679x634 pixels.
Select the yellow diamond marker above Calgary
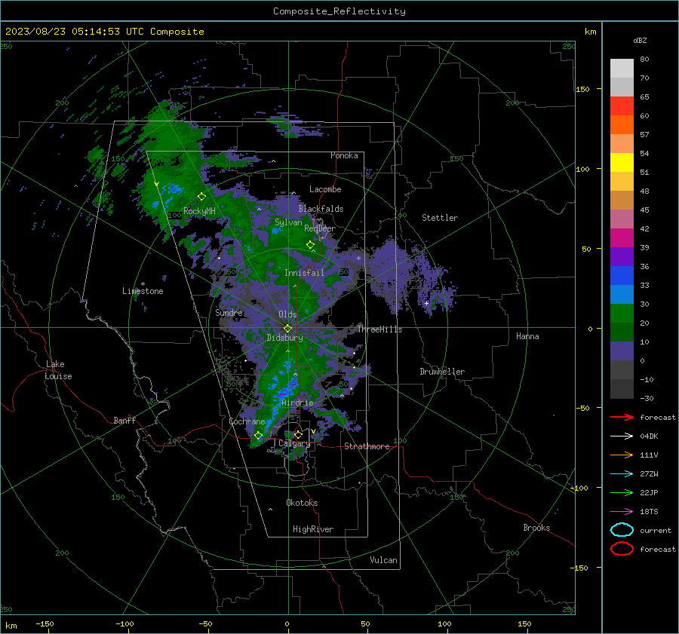298,434
